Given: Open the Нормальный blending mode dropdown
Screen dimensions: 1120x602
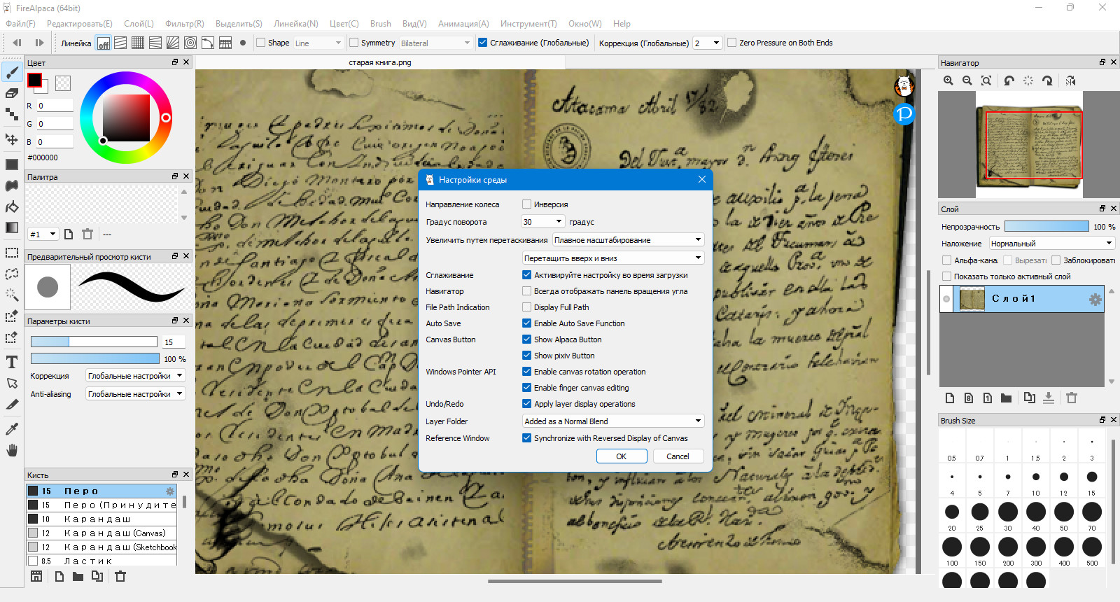Looking at the screenshot, I should pos(1052,244).
